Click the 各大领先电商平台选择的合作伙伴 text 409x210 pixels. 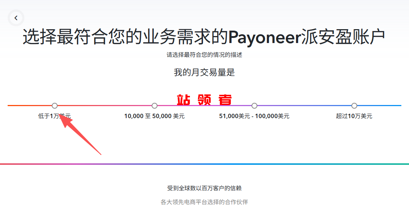[x=204, y=202]
